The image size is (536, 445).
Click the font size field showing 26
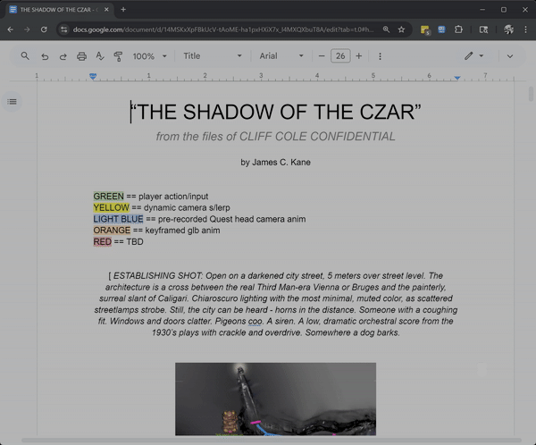tap(340, 56)
